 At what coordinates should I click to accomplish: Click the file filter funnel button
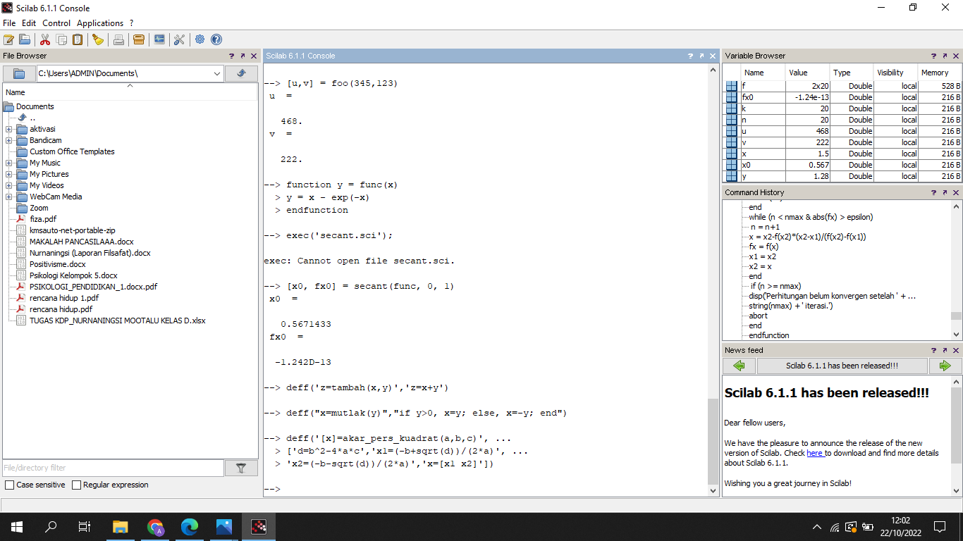click(241, 468)
